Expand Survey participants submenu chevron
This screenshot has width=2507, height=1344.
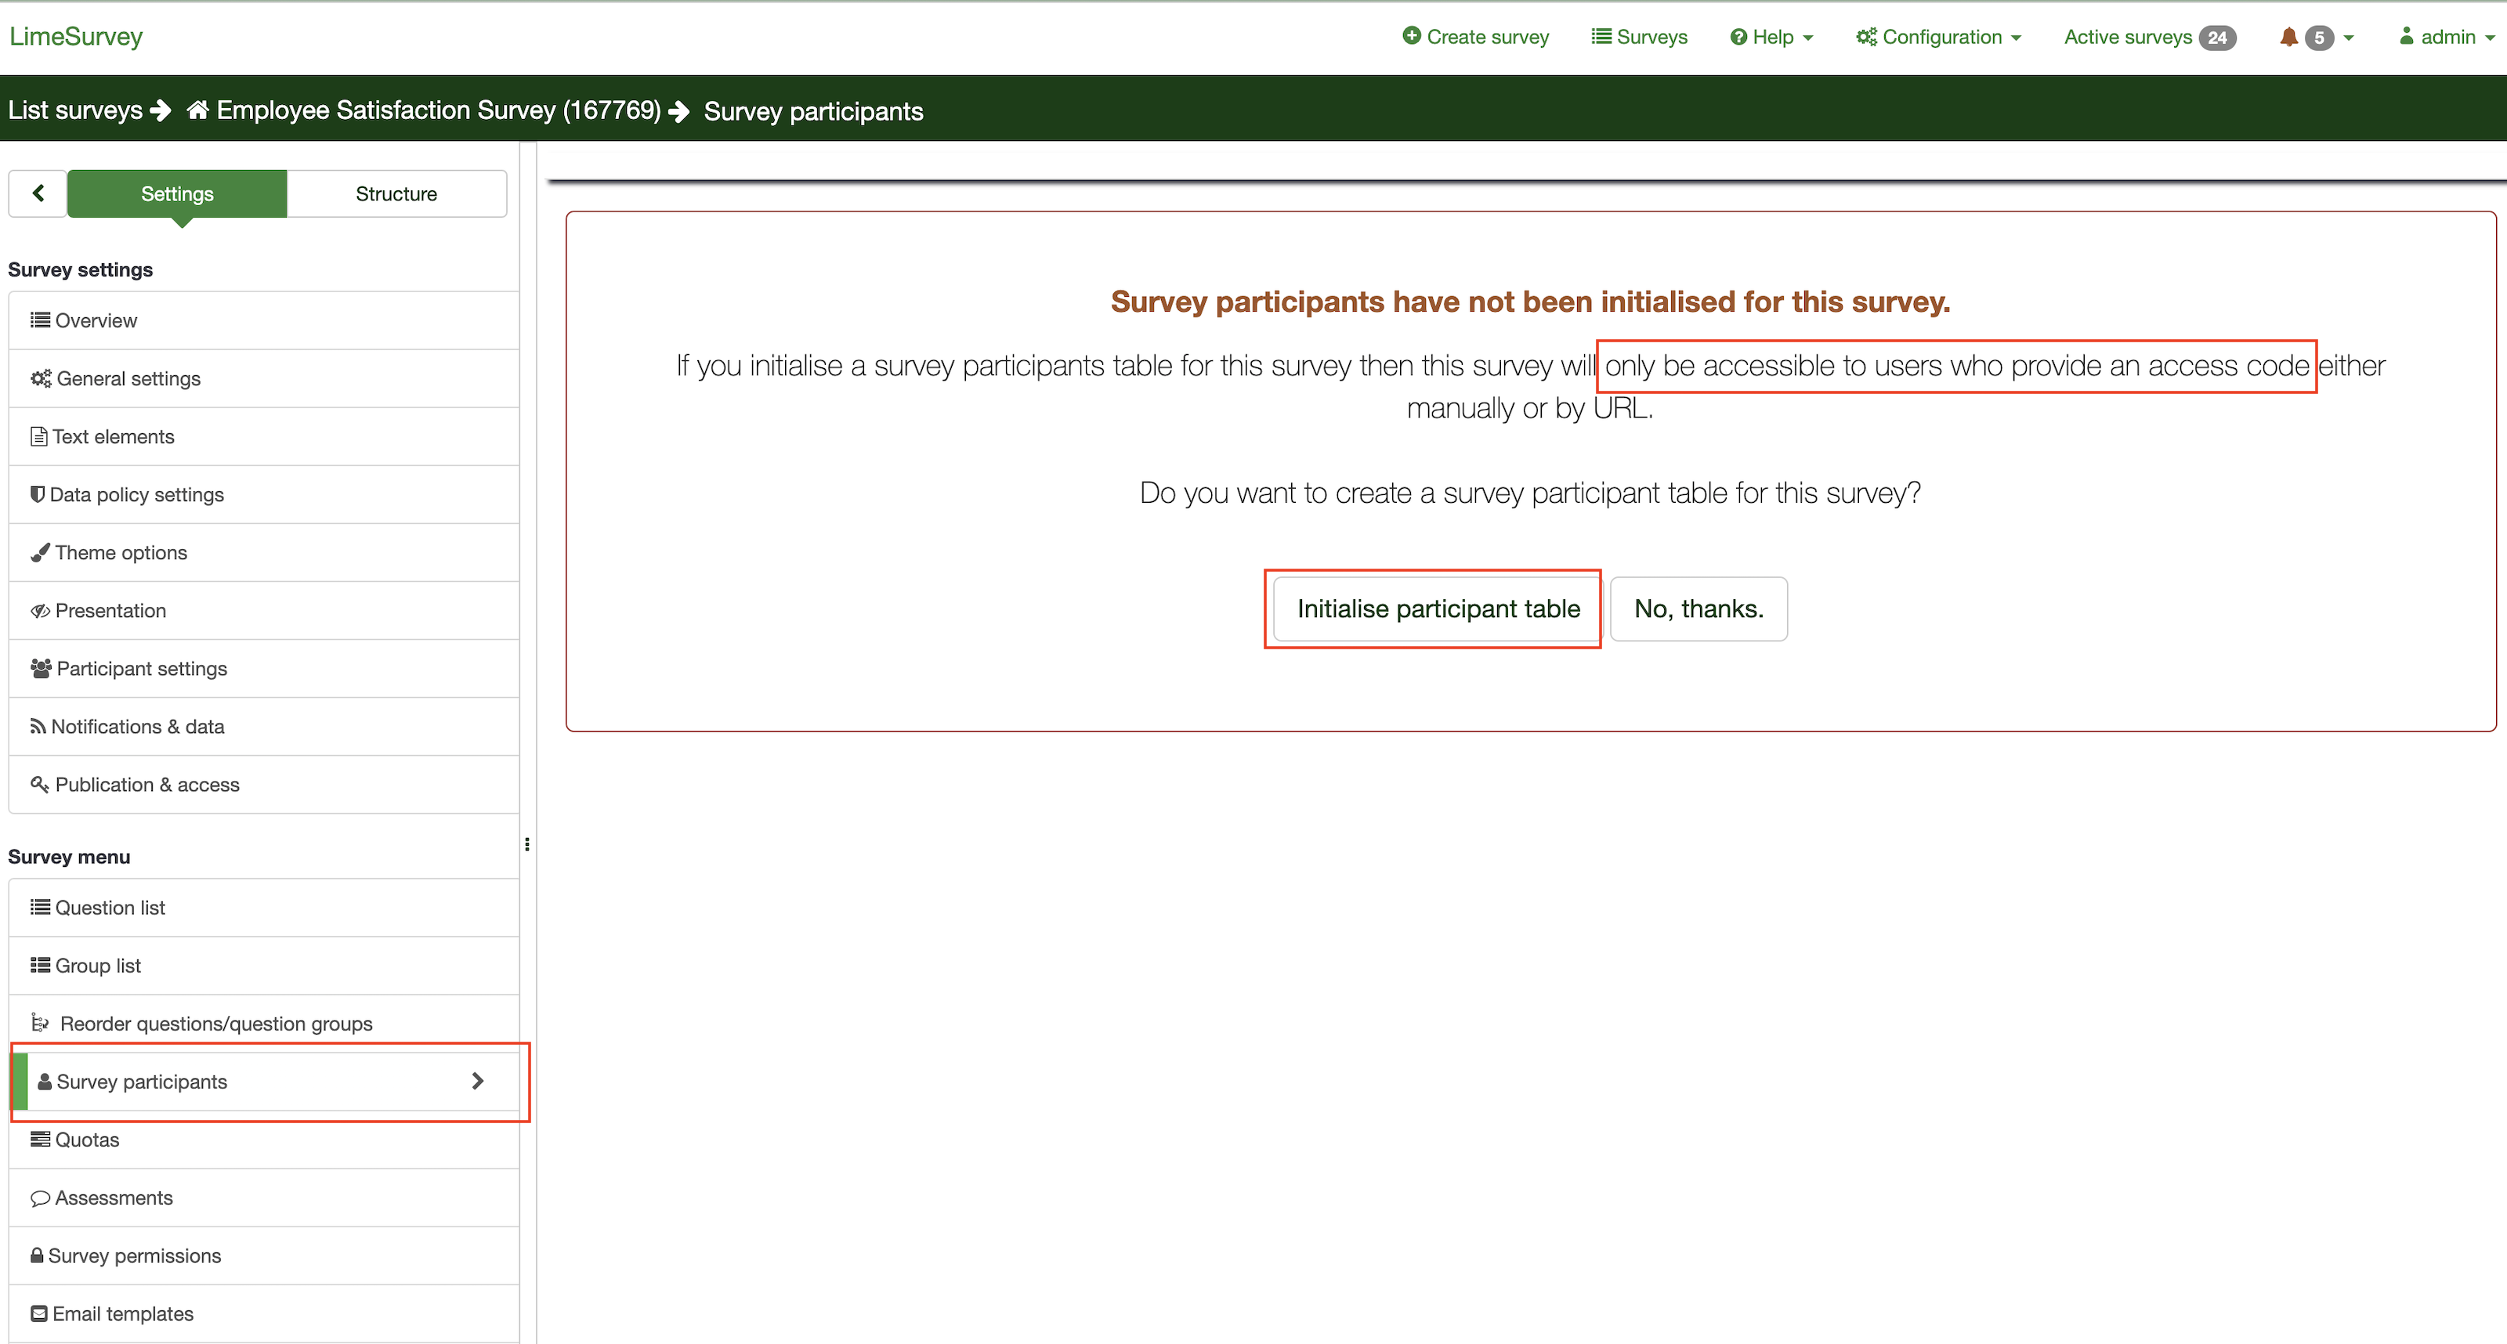[x=477, y=1080]
